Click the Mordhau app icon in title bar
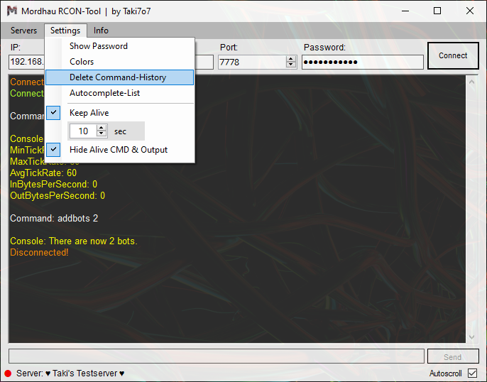This screenshot has height=382, width=487. click(x=12, y=11)
